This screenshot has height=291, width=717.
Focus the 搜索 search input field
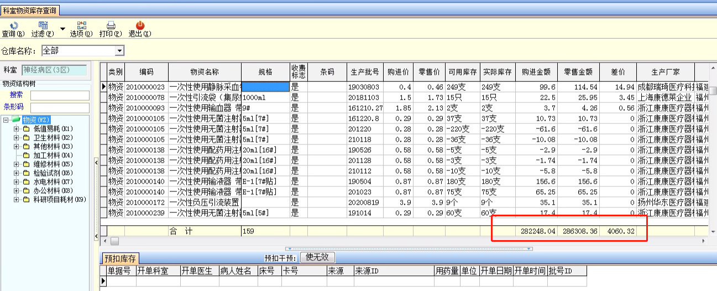coord(60,96)
